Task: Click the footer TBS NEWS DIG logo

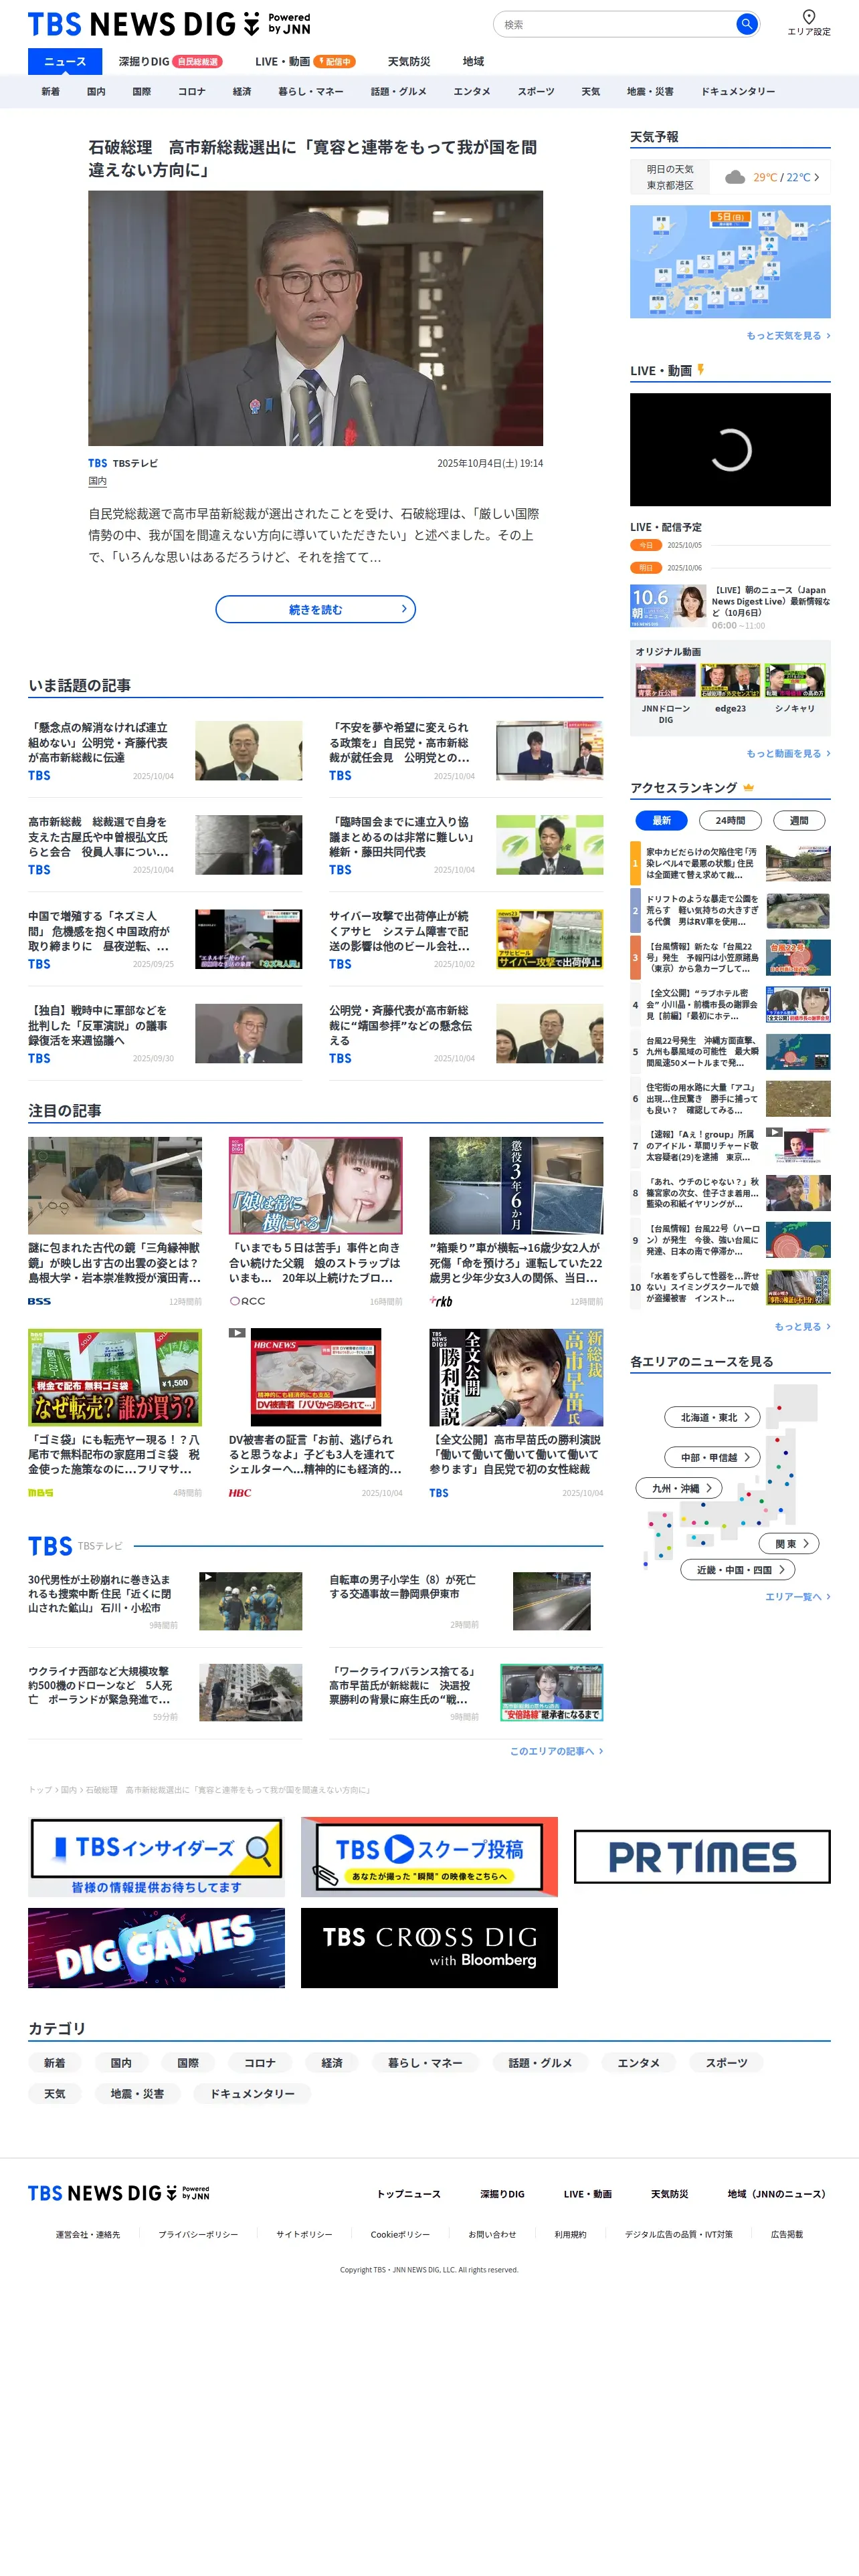Action: (119, 2193)
